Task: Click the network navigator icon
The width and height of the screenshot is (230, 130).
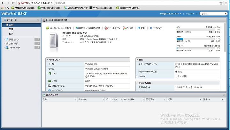Action: pos(7,47)
